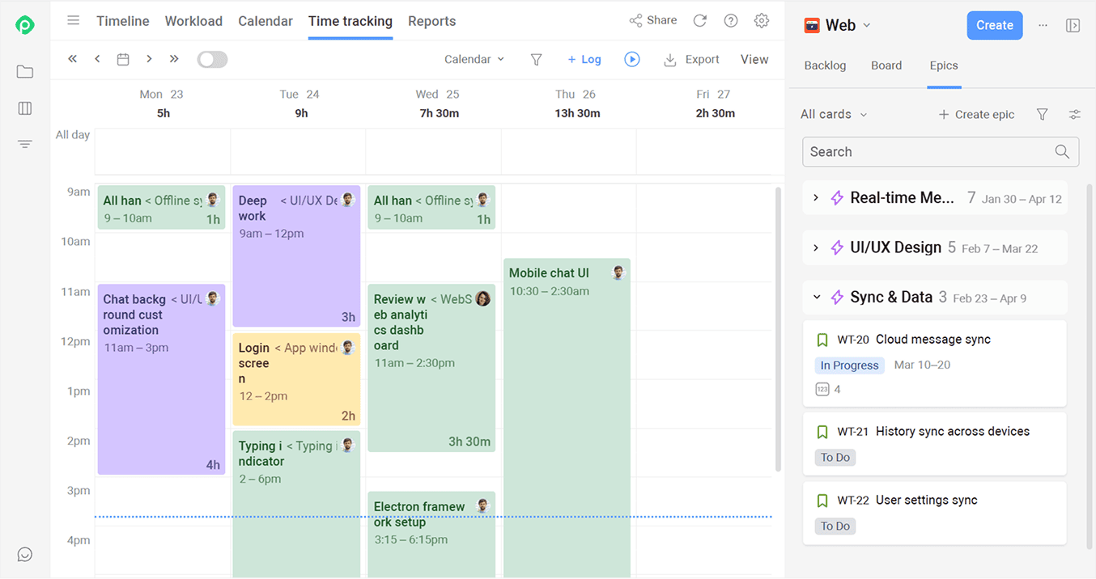Click the refresh icon in top bar
Viewport: 1096px width, 579px height.
pos(700,21)
